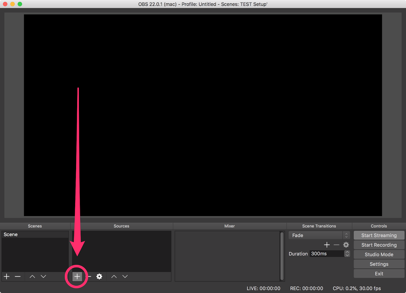Viewport: 406px width, 293px height.
Task: Open the Fade transition dropdown
Action: 319,235
